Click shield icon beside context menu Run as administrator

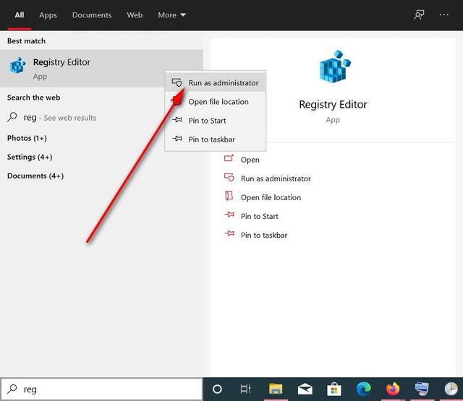coord(177,82)
